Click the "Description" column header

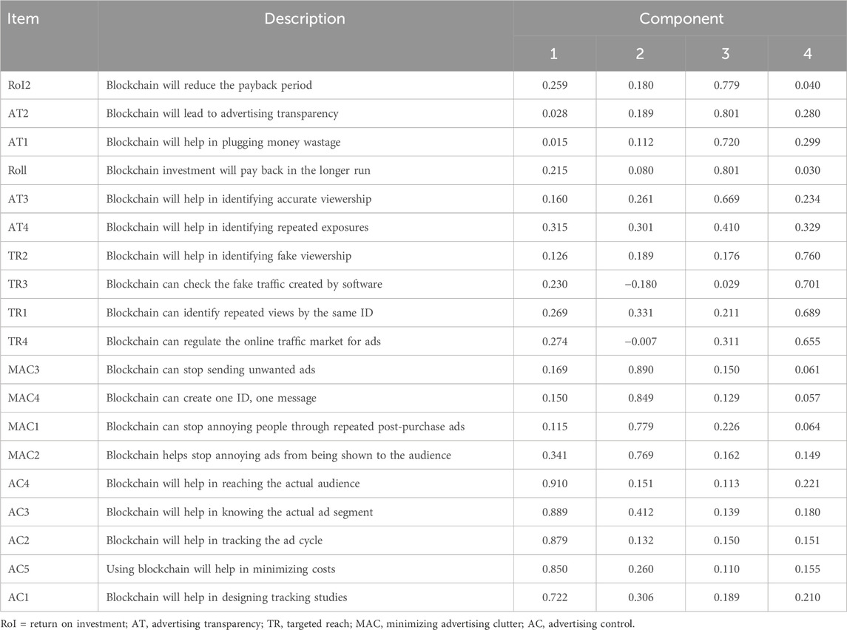(x=305, y=18)
